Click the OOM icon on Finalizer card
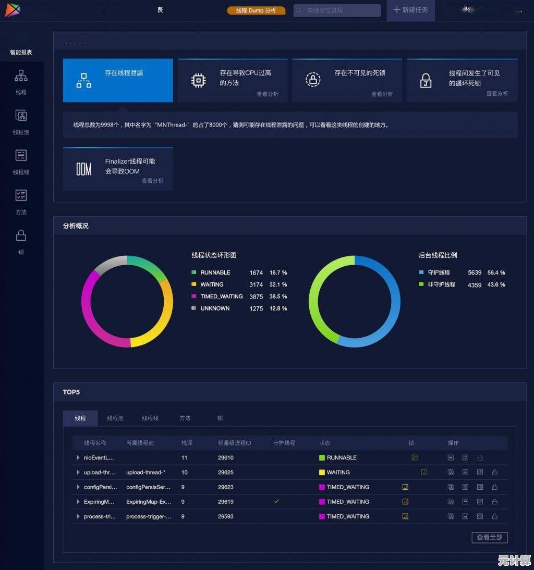Image resolution: width=534 pixels, height=570 pixels. coord(83,169)
